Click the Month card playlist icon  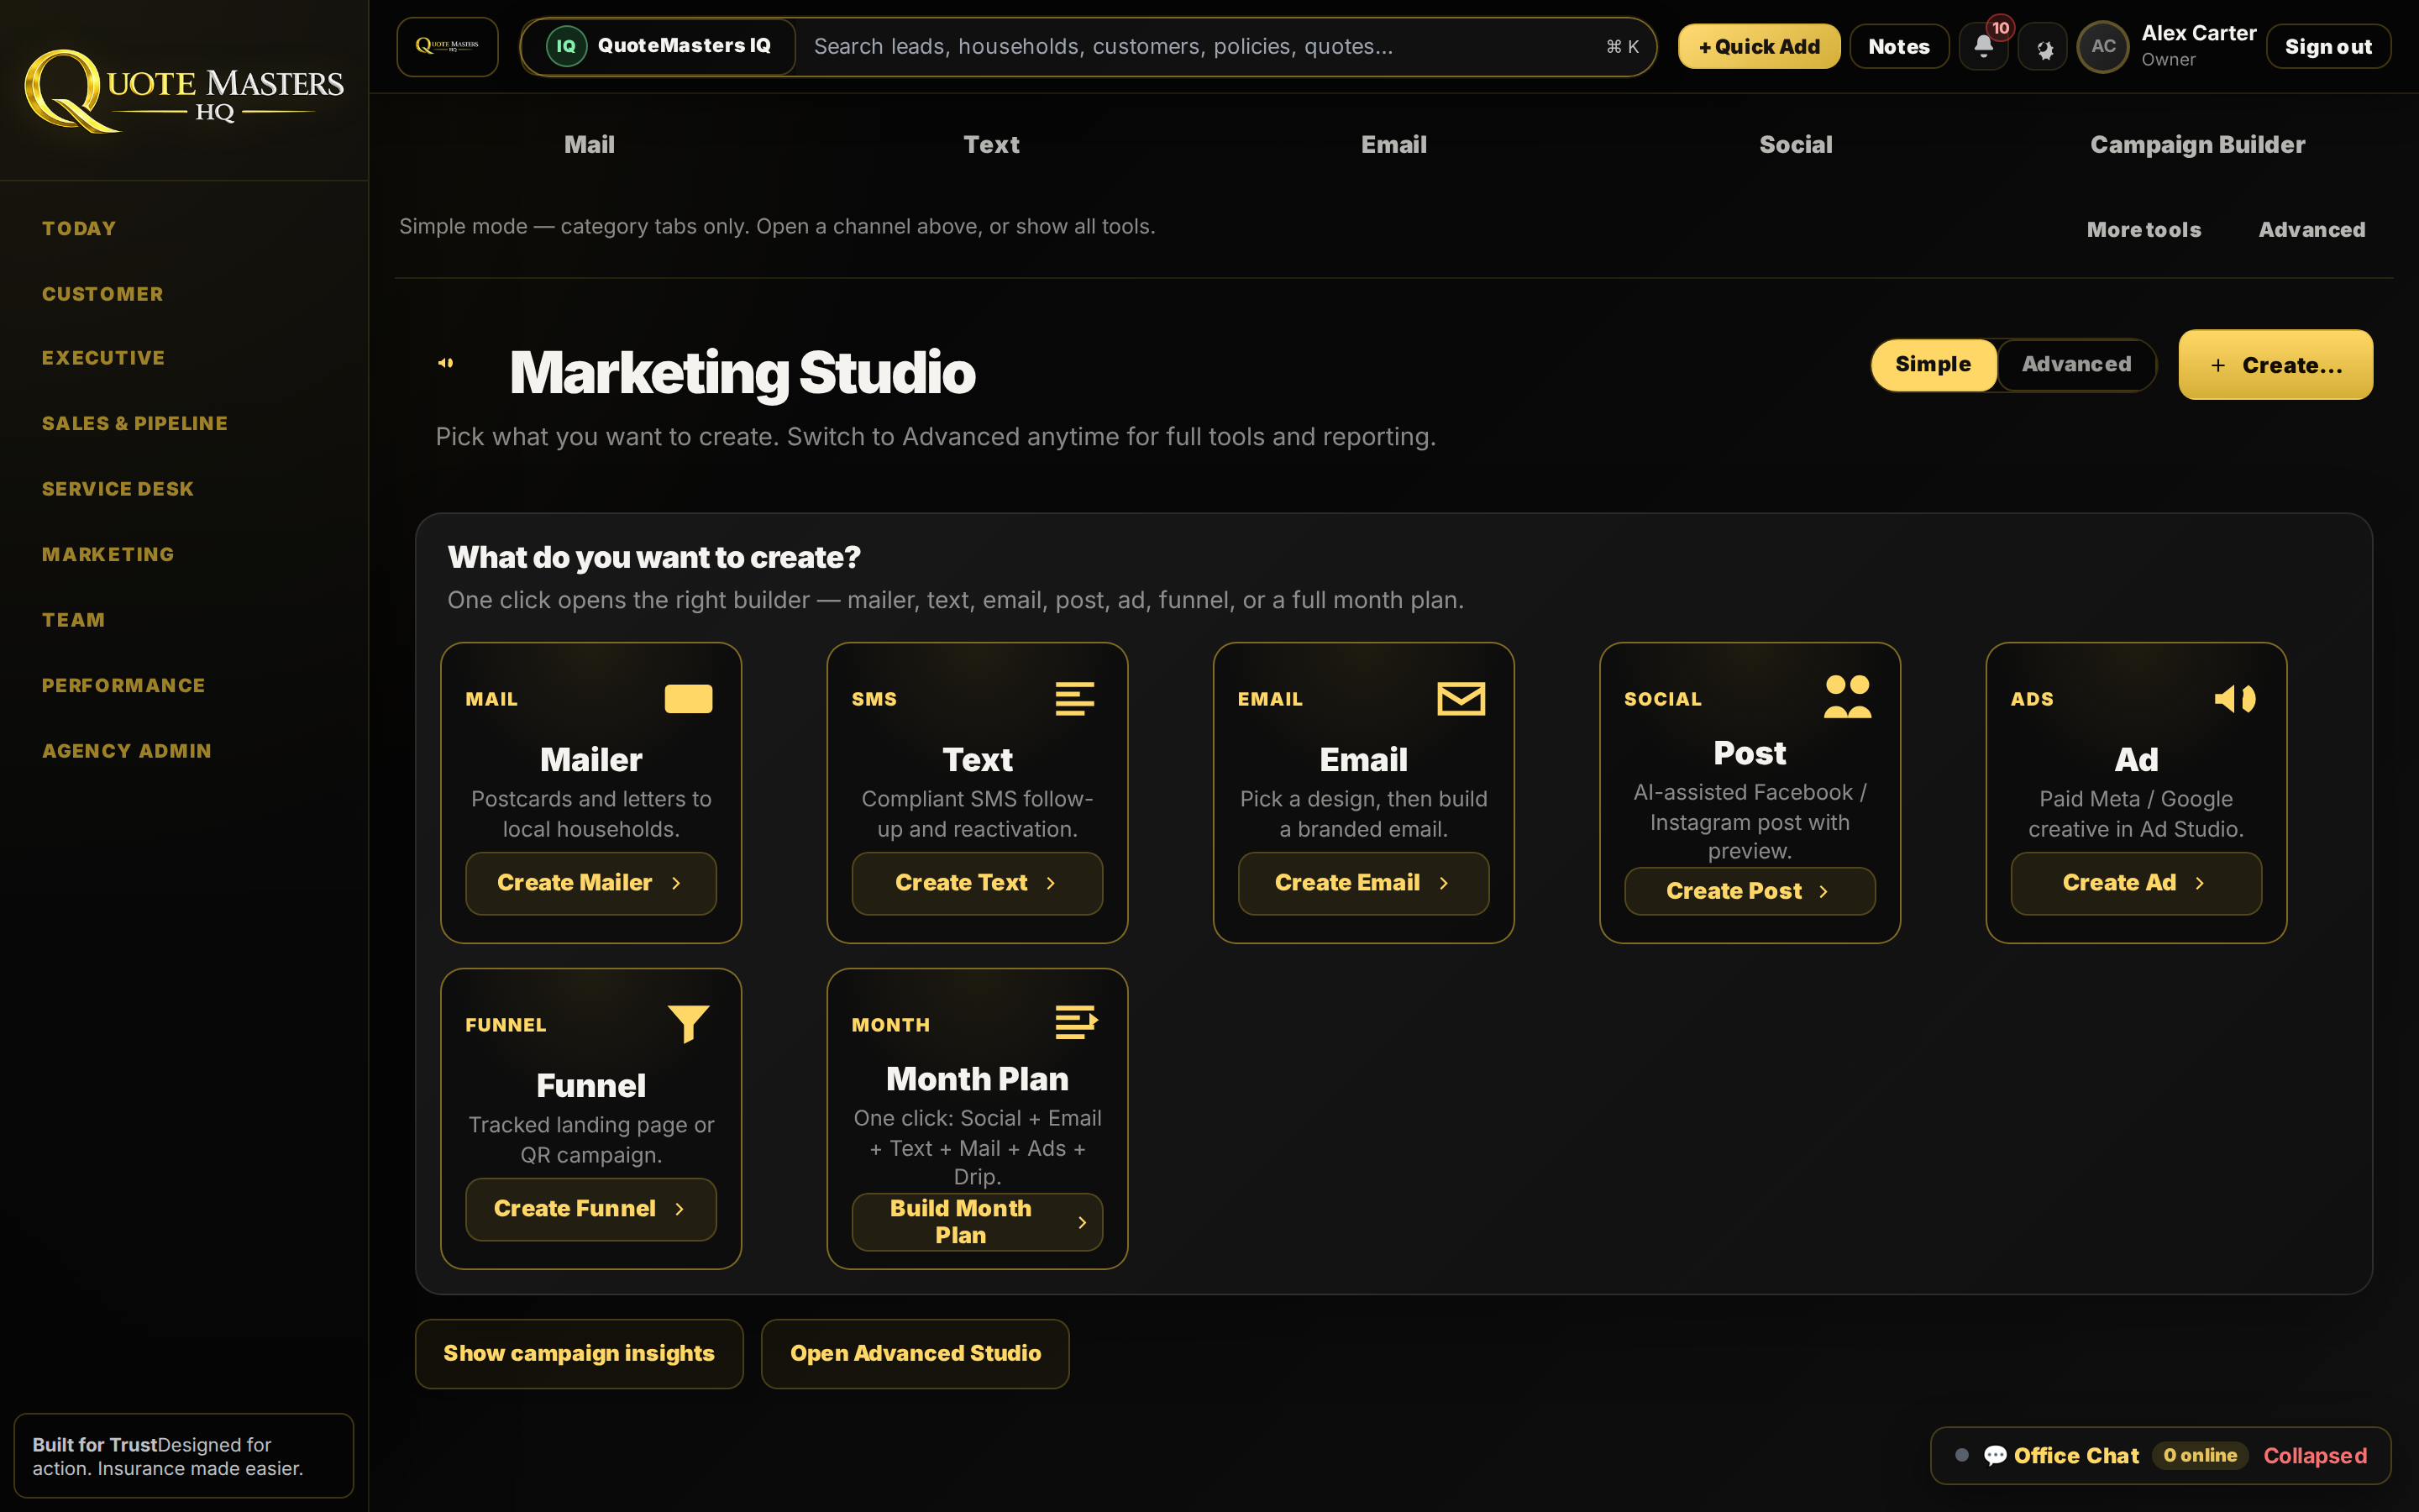pos(1077,1022)
